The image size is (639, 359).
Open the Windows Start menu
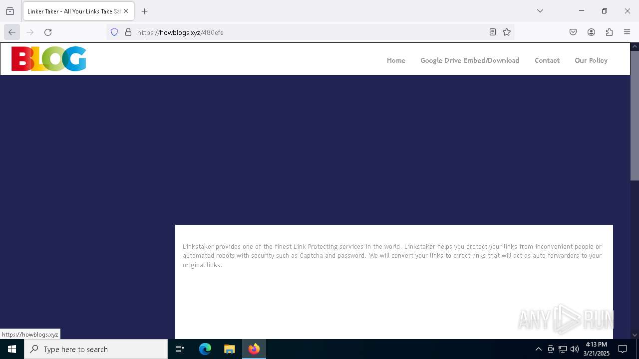[12, 349]
